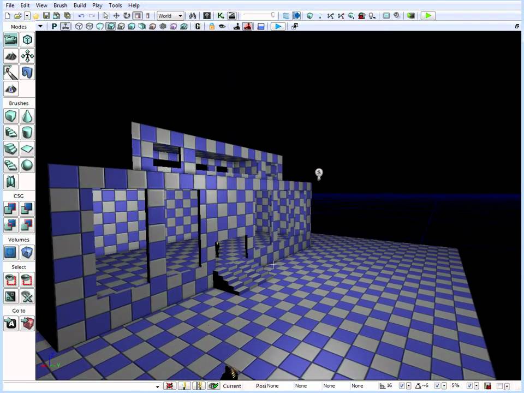Select Terrain Editing Mode mountain icon

click(x=11, y=56)
